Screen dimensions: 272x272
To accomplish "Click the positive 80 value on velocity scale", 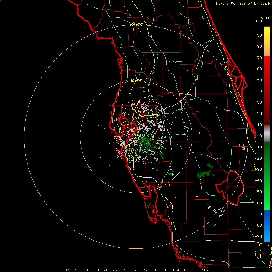I will click(x=260, y=46).
